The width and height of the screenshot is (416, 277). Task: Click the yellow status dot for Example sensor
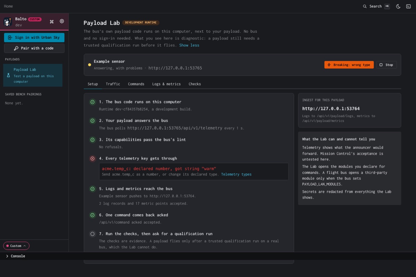pos(89,65)
